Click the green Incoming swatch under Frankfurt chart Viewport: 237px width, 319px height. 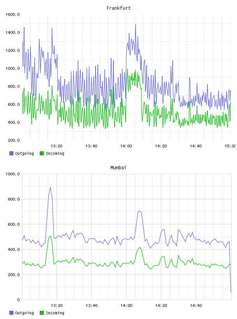click(x=42, y=153)
